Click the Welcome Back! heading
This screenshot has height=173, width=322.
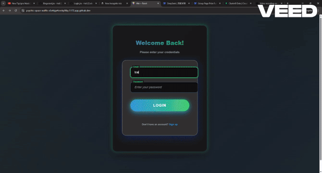160,43
